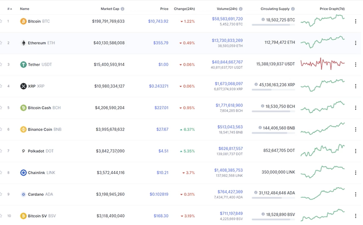Open Binance Coin 7-day price graph
363x225 pixels.
tap(323, 129)
